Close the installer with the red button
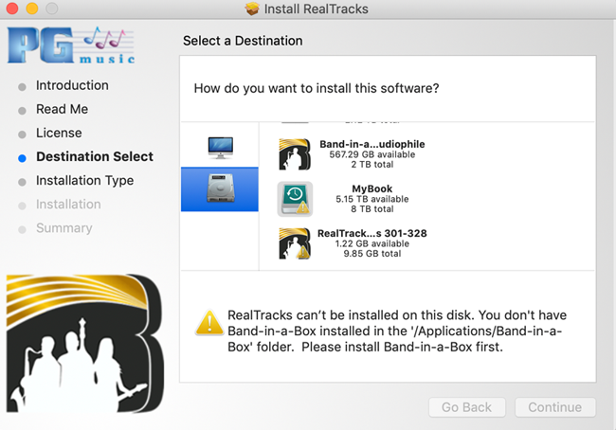616x430 pixels. [12, 9]
